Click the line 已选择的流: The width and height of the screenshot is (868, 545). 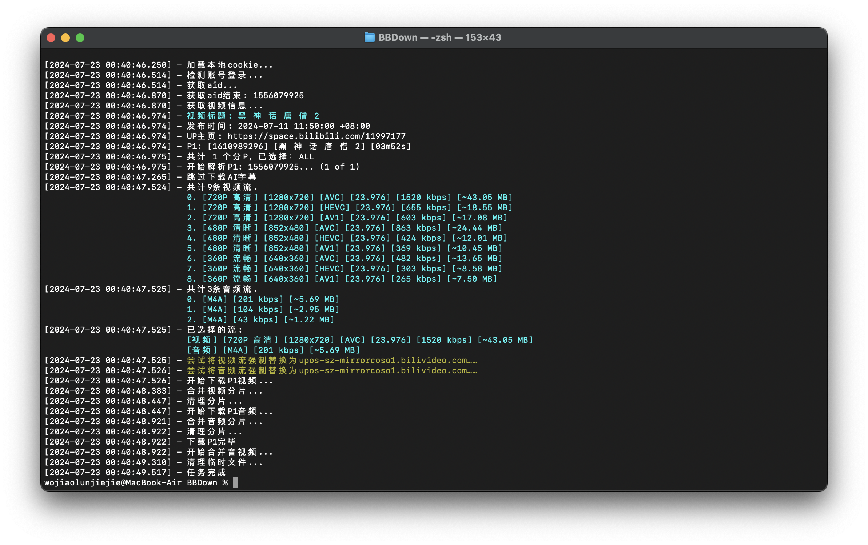click(215, 330)
